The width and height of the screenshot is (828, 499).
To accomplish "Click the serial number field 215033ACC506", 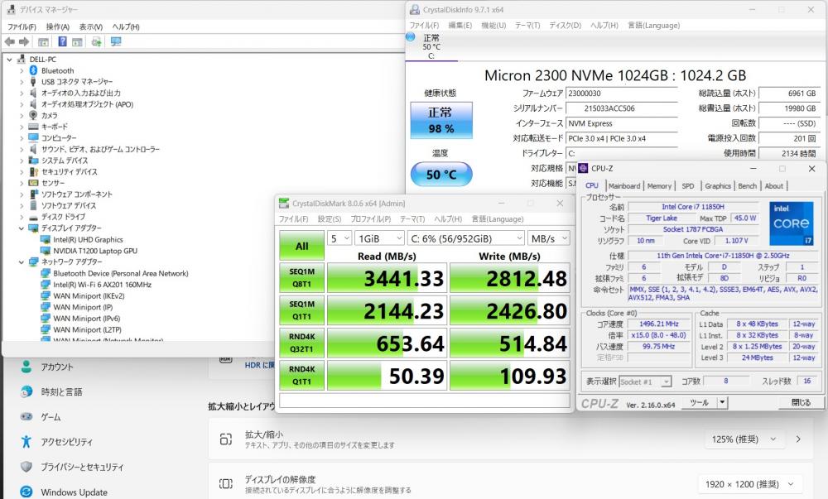I will (622, 108).
